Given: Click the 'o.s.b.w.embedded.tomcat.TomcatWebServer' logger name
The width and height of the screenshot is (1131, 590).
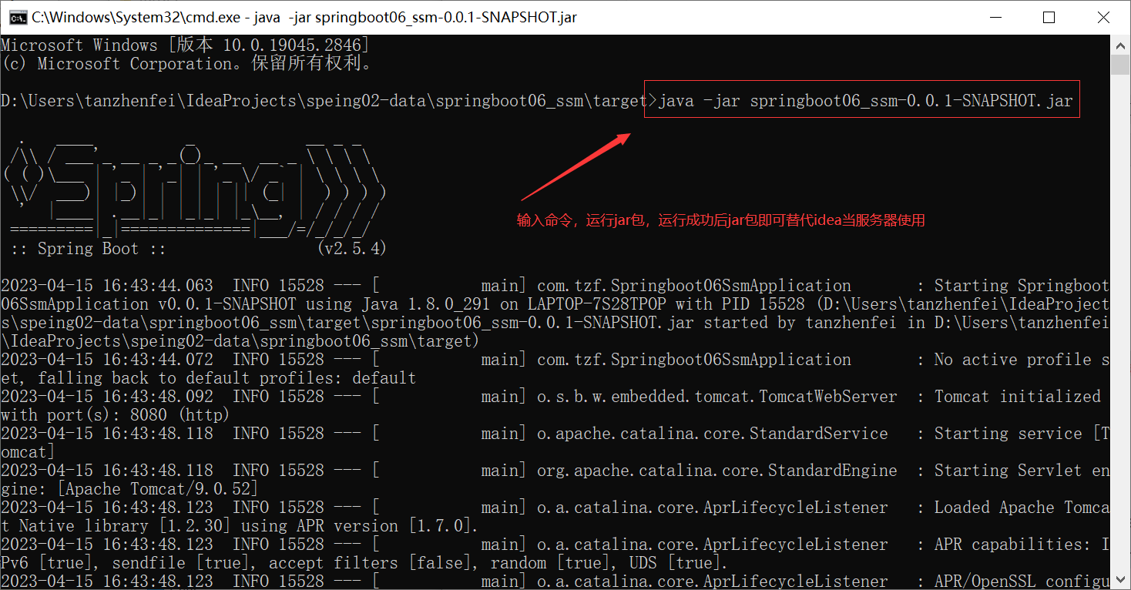Looking at the screenshot, I should pyautogui.click(x=717, y=397).
